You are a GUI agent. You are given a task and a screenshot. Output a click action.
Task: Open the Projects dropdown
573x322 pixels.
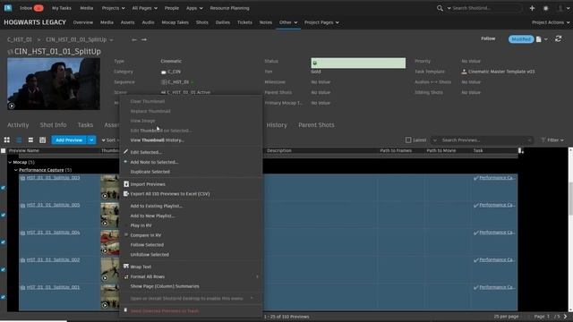pos(114,8)
